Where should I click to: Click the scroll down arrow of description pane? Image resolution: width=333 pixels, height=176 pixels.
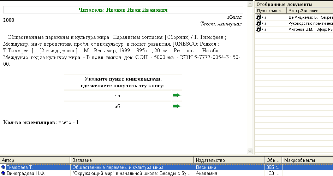[250, 151]
